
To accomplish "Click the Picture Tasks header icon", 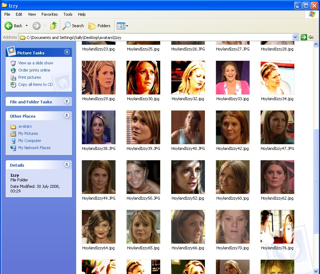I will click(11, 51).
